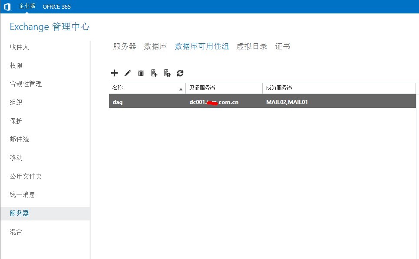Open the 虚拟目录 tab

coord(252,46)
